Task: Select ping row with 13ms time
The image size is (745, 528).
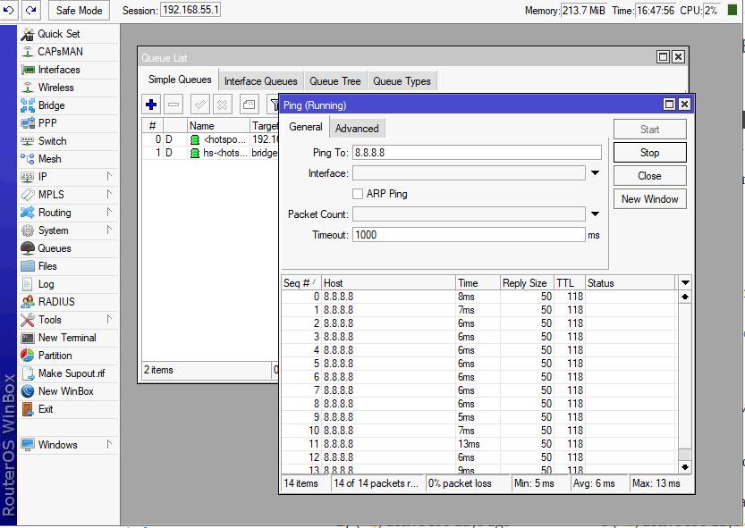Action: click(x=478, y=444)
